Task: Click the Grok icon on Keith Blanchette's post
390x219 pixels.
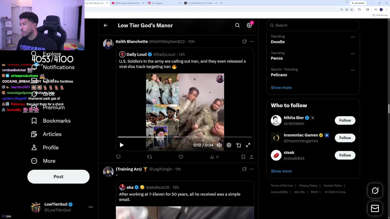Action: coord(244,41)
